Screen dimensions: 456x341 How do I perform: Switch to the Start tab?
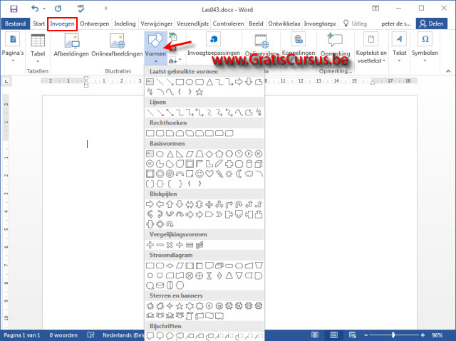(x=38, y=23)
